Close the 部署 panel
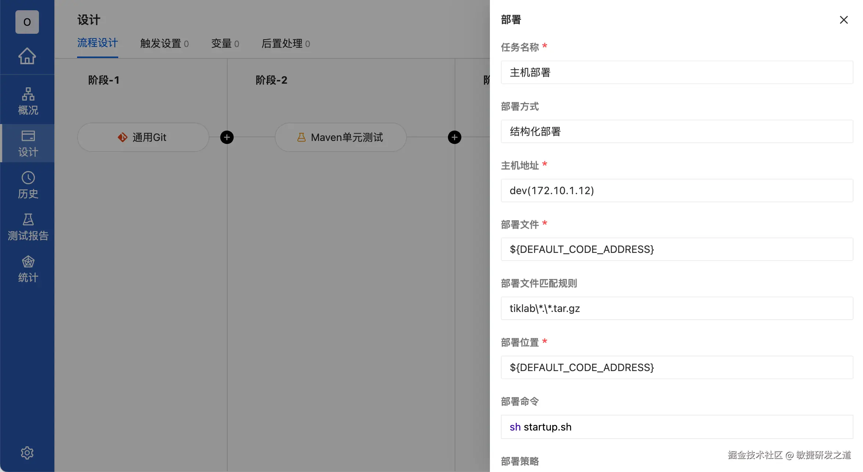Image resolution: width=863 pixels, height=472 pixels. [844, 20]
